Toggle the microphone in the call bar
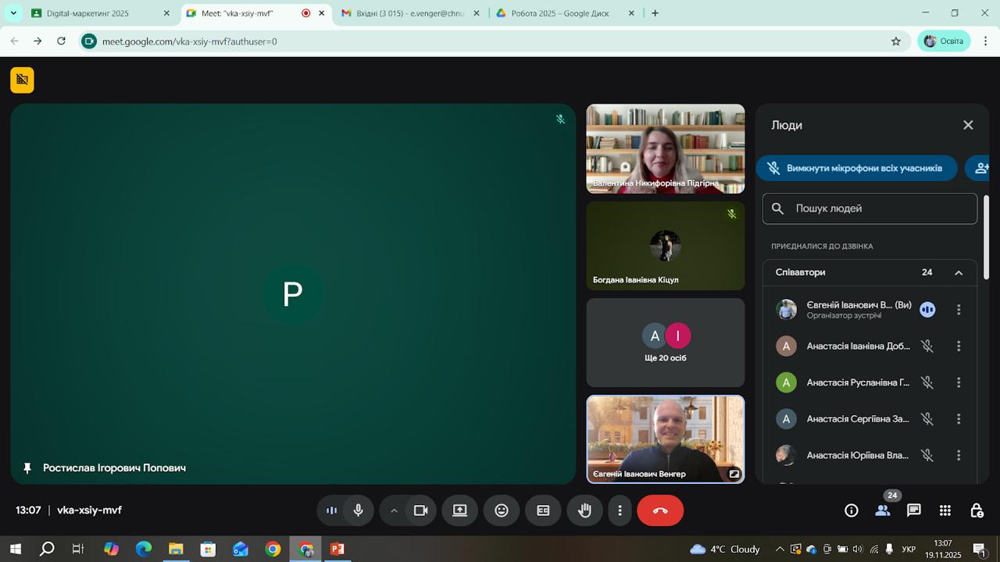This screenshot has width=1000, height=562. click(x=359, y=510)
